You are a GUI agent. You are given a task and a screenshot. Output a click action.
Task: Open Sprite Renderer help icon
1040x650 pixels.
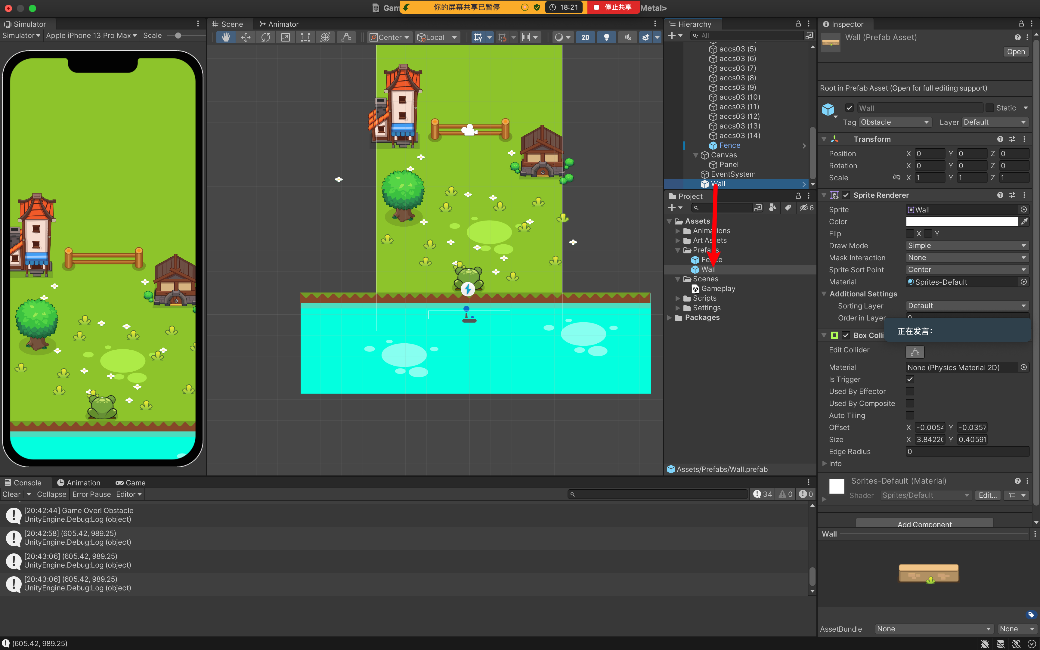[1000, 195]
